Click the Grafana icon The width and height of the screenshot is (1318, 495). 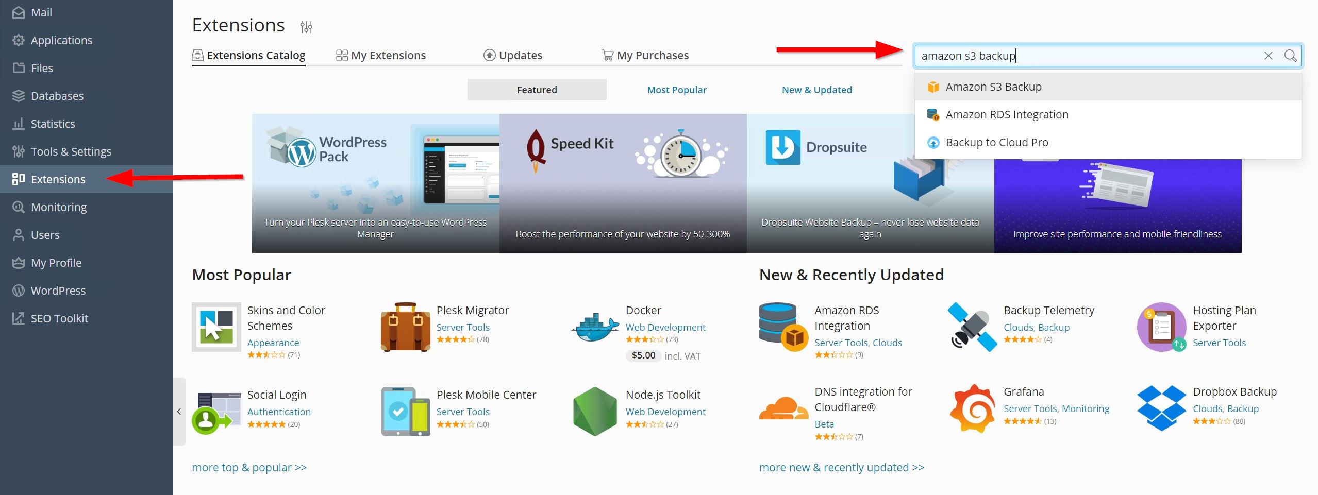973,408
